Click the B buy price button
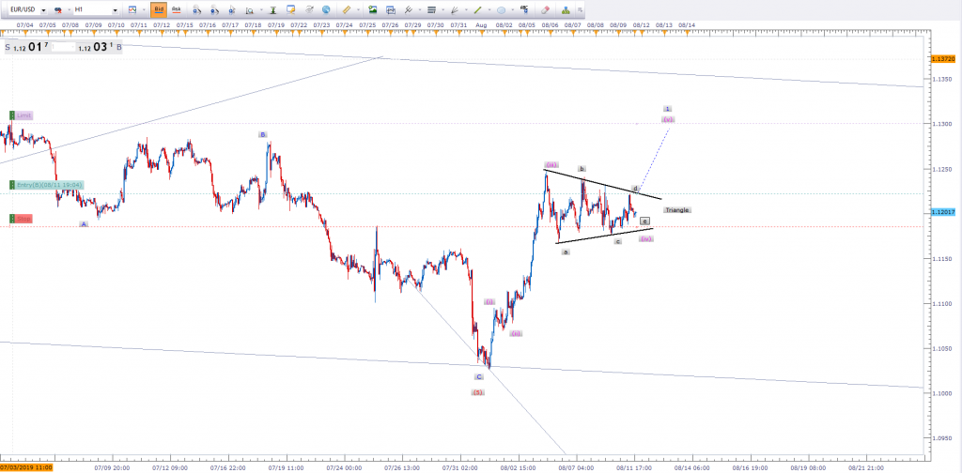 coord(118,45)
